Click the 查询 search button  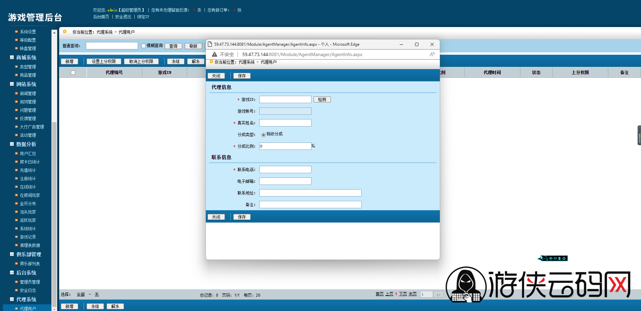[173, 46]
